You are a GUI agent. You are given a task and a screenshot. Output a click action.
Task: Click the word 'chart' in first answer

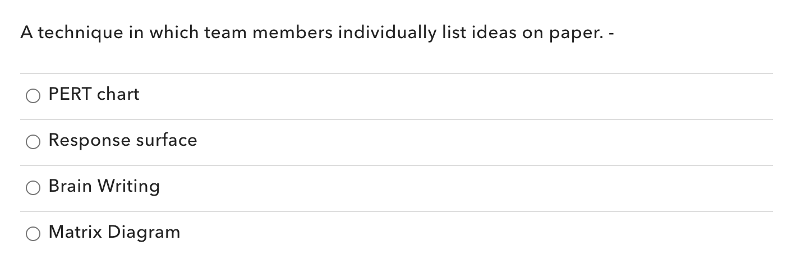(x=118, y=94)
